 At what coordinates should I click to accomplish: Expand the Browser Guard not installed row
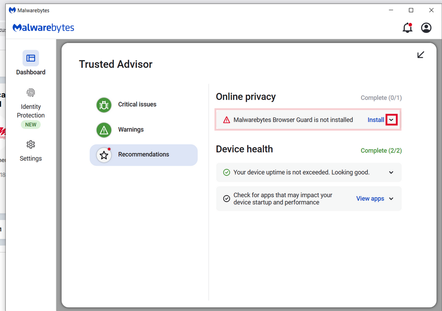tap(391, 120)
